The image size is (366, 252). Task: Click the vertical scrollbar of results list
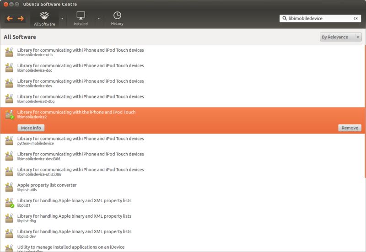[365, 112]
